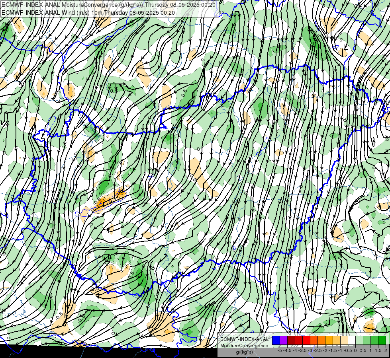Click the legend swatch between -1.5 and -1

[337, 340]
